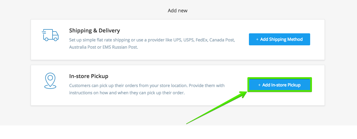Image resolution: width=357 pixels, height=139 pixels.
Task: Click the location pin icon
Action: click(x=50, y=80)
